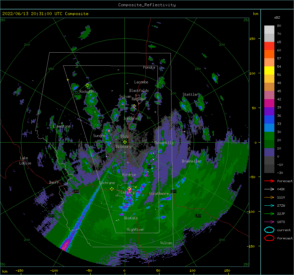294x275 pixels.
Task: Click the orange 111V arrow symbol
Action: pos(269,197)
